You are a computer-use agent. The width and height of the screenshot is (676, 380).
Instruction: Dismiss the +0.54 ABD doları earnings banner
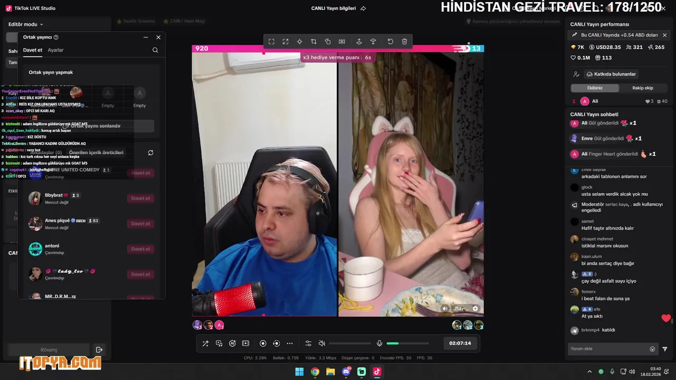664,35
